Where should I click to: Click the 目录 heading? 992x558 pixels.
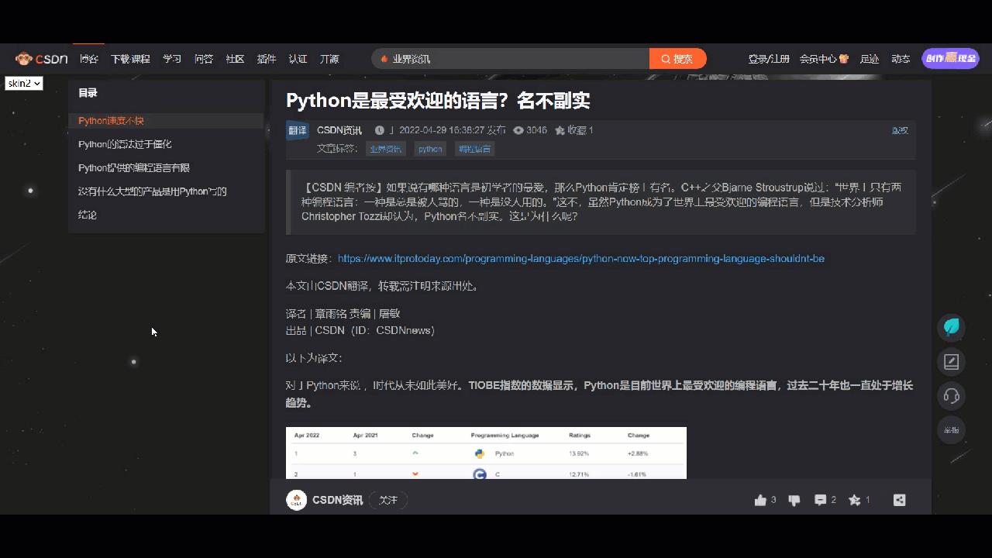[88, 93]
